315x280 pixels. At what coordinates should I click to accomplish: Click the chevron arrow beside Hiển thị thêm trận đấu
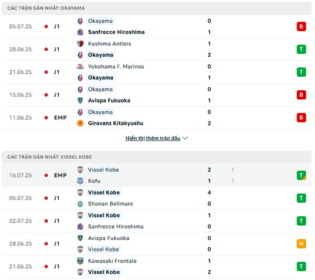185,138
